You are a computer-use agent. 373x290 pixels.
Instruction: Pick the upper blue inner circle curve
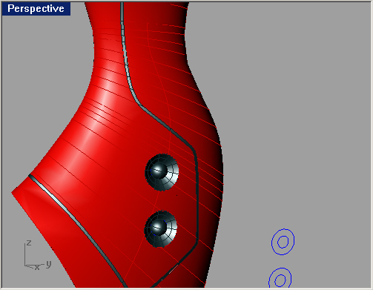click(283, 242)
